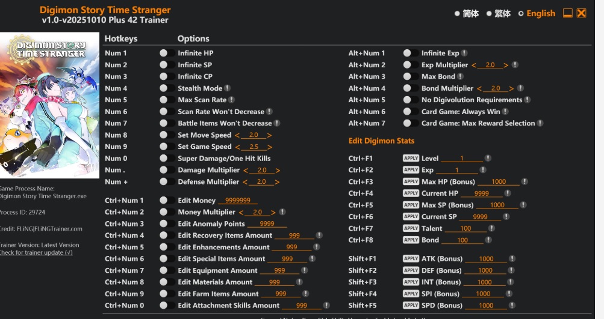Screen dimensions: 604x319
Task: Click the info icon beside Talent value
Action: (x=491, y=228)
